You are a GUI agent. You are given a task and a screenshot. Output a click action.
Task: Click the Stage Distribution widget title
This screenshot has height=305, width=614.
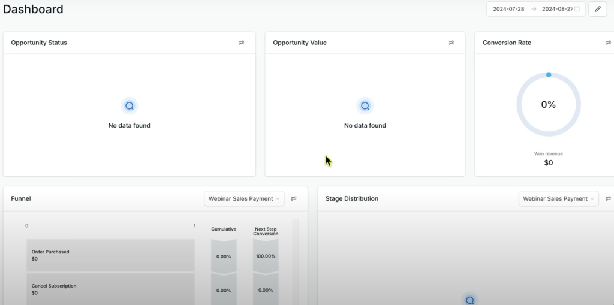(x=351, y=198)
